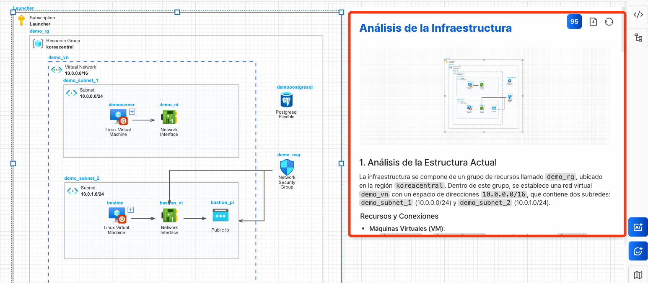Click the AI analysis sidebar button

tap(638, 227)
